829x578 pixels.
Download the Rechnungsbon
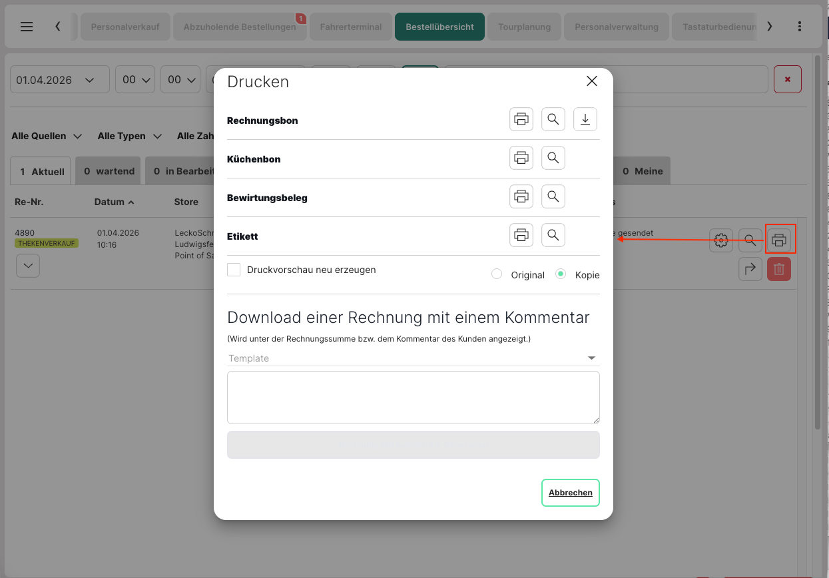(x=585, y=120)
